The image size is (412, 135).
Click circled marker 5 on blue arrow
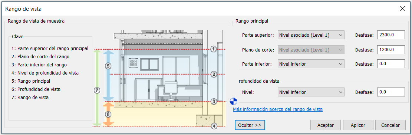108,65
